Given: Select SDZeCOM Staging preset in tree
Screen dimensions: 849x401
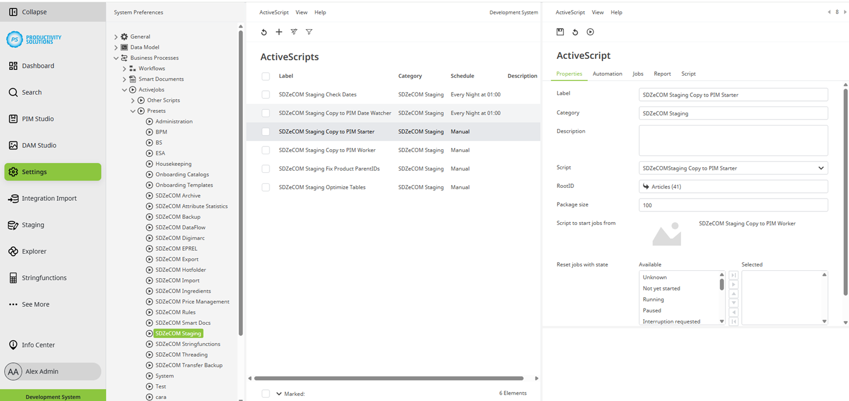Looking at the screenshot, I should [179, 333].
